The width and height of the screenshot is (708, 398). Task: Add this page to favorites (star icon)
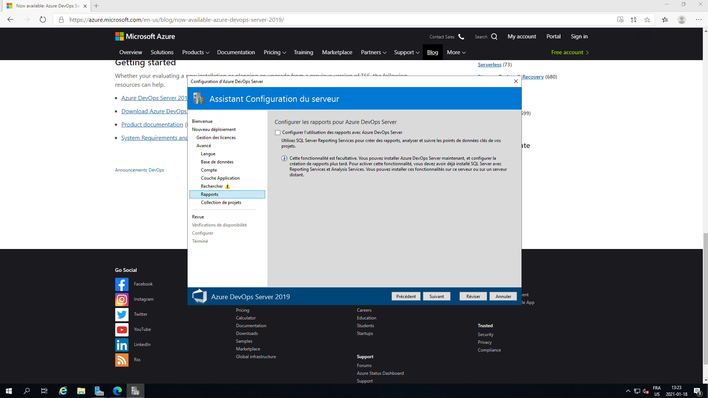coord(647,20)
